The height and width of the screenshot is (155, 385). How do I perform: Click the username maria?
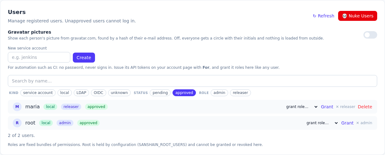click(32, 107)
